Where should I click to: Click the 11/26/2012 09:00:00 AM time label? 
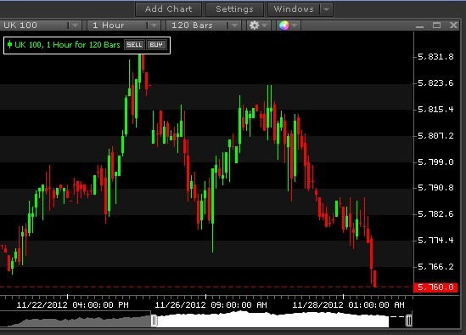click(211, 305)
